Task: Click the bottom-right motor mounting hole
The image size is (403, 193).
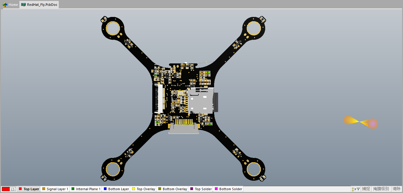Action: (254, 169)
